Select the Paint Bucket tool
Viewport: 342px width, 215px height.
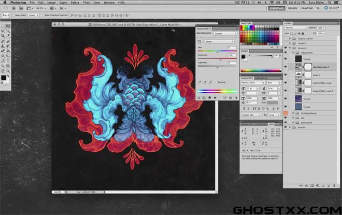pos(8,51)
